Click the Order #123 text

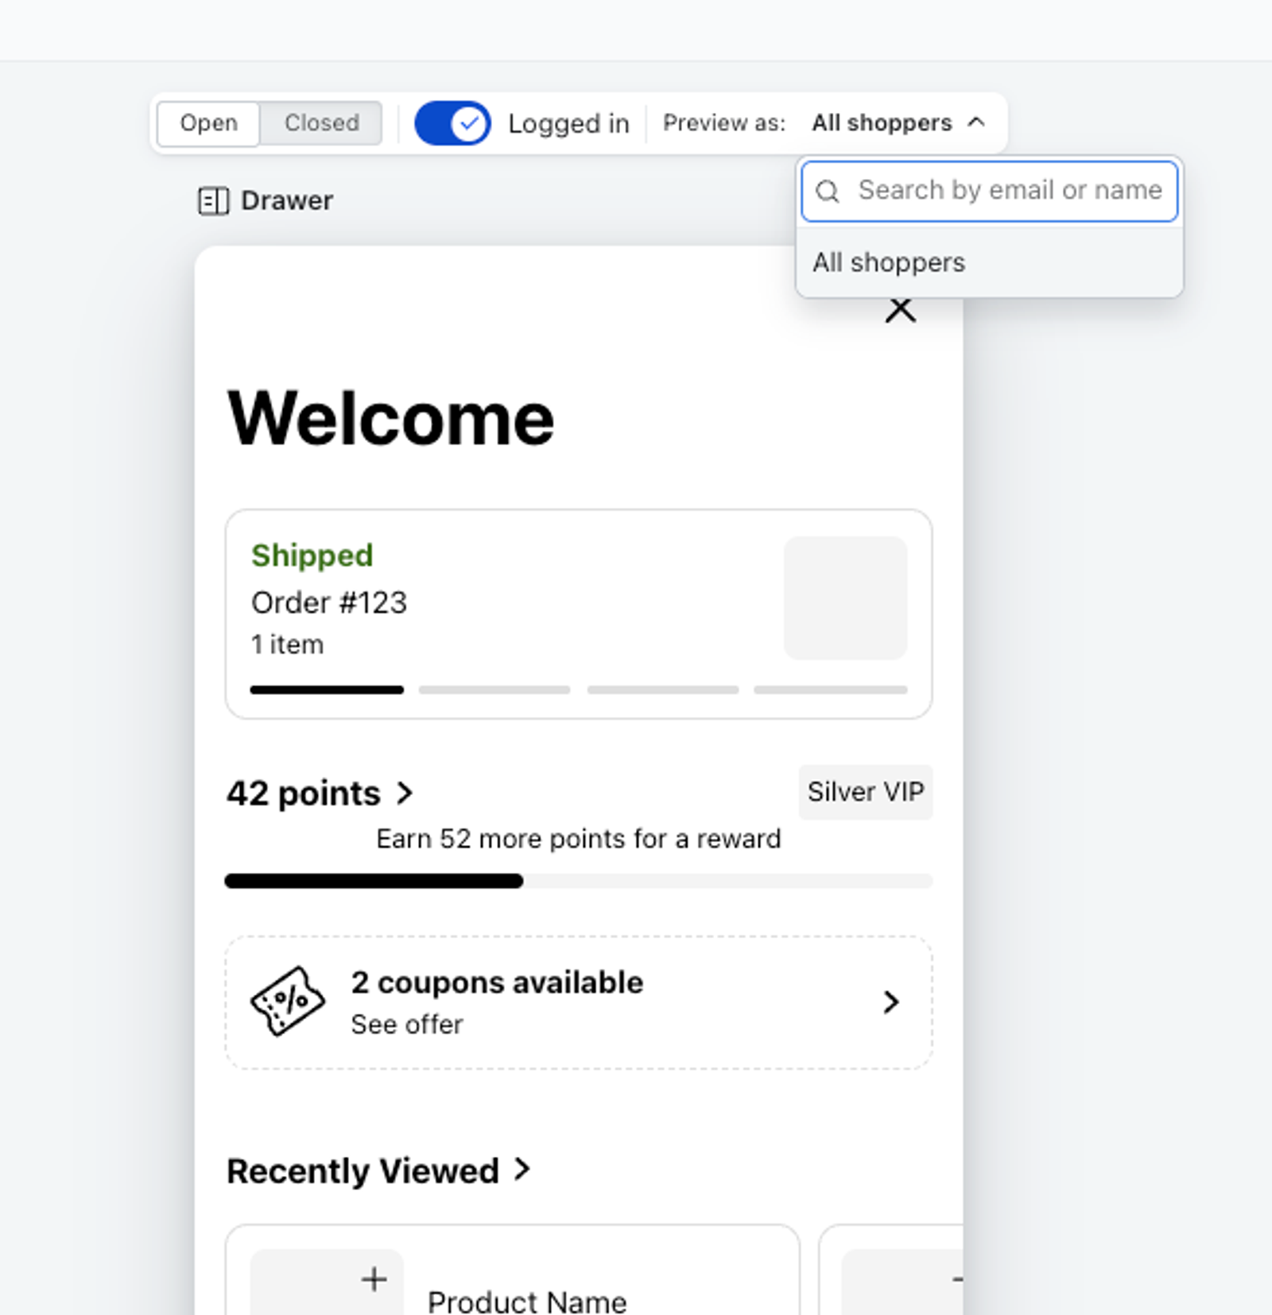pos(329,603)
